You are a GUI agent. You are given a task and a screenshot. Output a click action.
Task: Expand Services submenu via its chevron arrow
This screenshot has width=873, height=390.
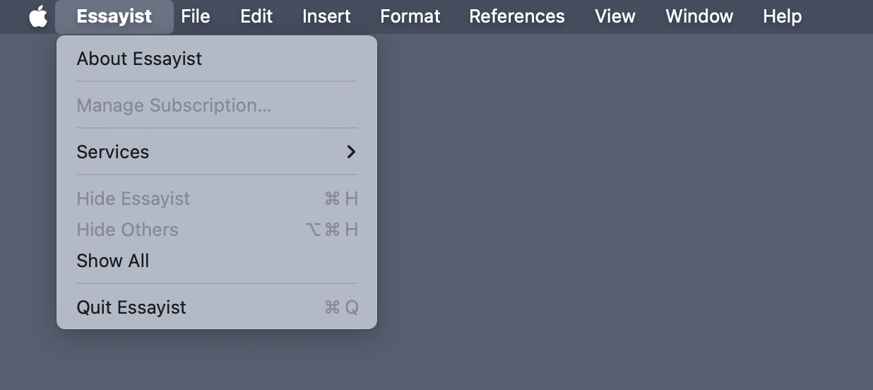point(351,152)
